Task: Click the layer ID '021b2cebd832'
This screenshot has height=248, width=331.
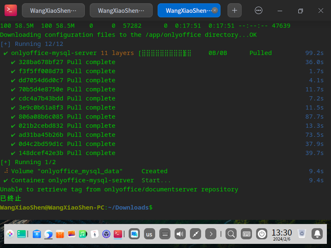Action: [x=41, y=126]
